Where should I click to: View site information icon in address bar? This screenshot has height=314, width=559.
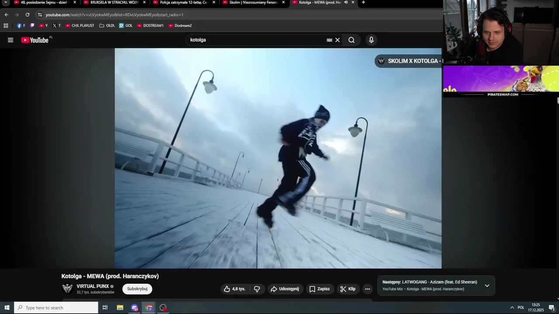(40, 14)
